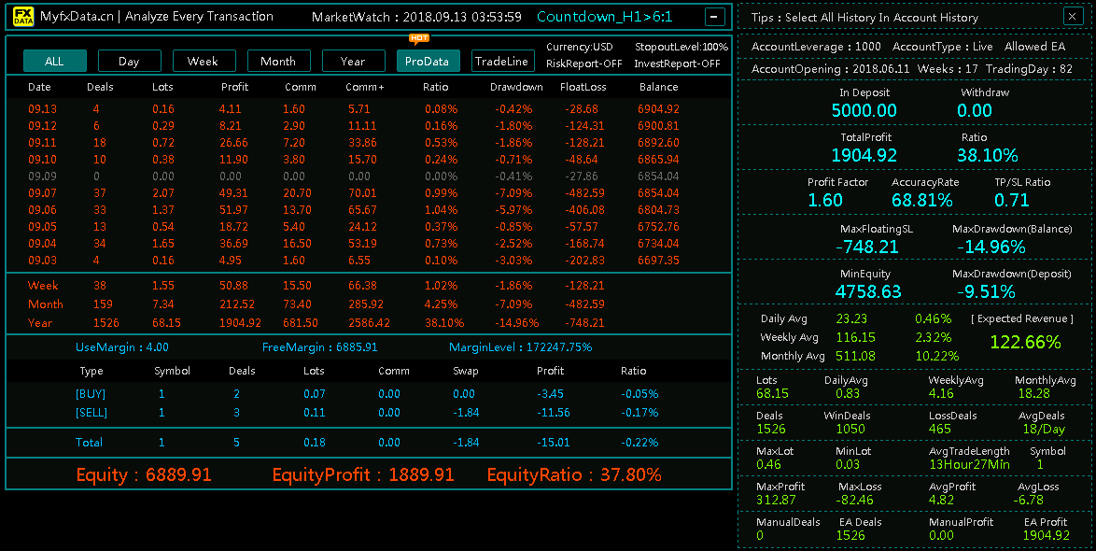The width and height of the screenshot is (1096, 551).
Task: Click the Total positions row label
Action: pos(89,442)
